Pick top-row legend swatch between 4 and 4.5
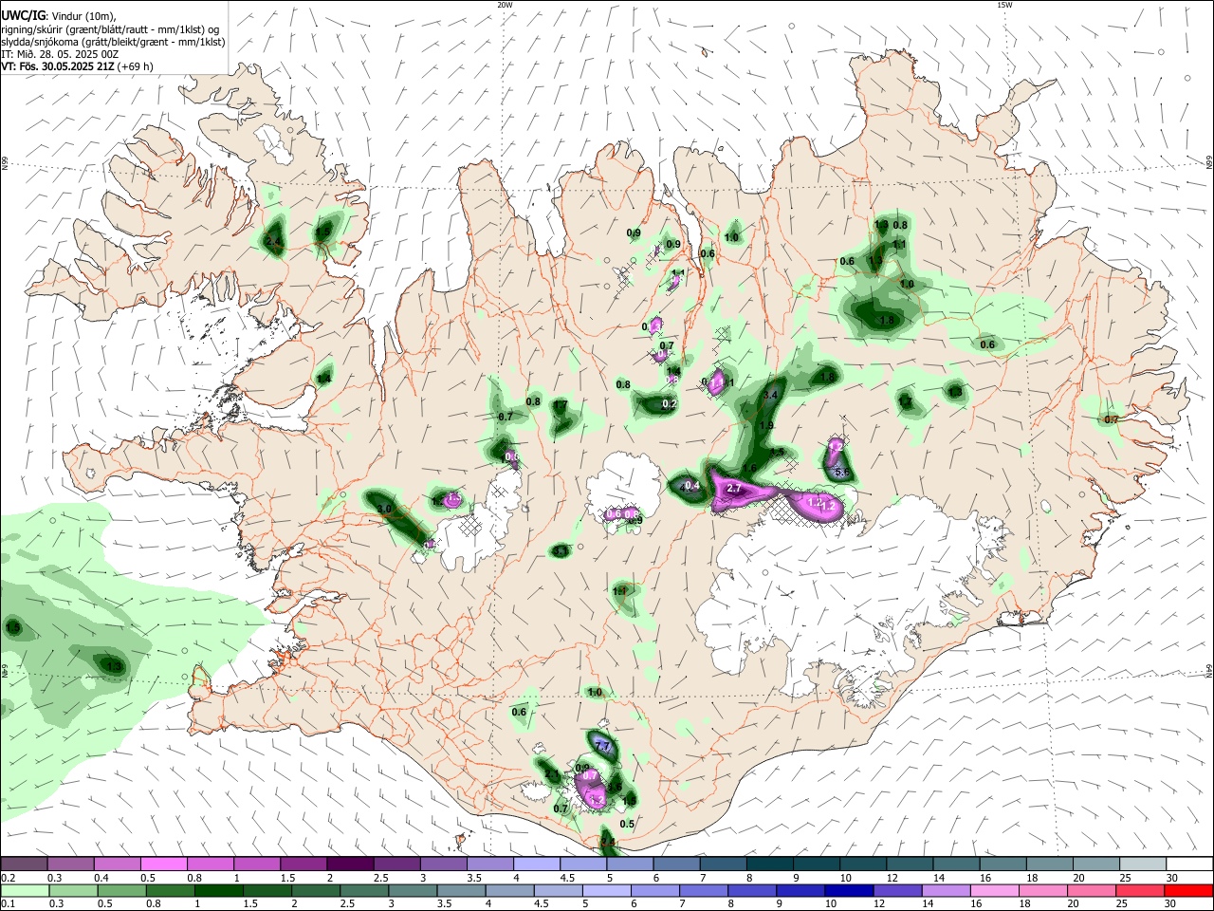Screen dimensions: 1214x911 [x=537, y=864]
